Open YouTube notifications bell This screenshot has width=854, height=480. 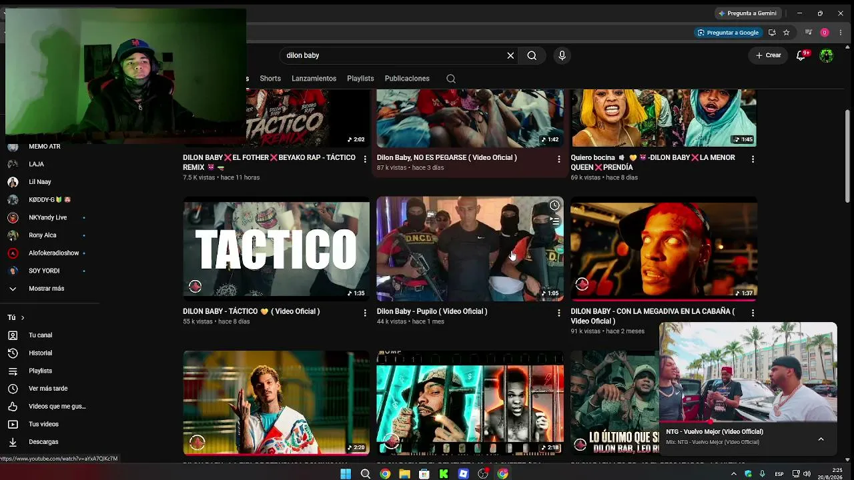pyautogui.click(x=801, y=55)
